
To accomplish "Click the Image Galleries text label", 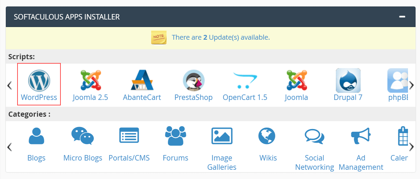I will 222,163.
